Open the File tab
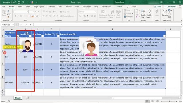This screenshot has width=183, height=103. (4, 7)
